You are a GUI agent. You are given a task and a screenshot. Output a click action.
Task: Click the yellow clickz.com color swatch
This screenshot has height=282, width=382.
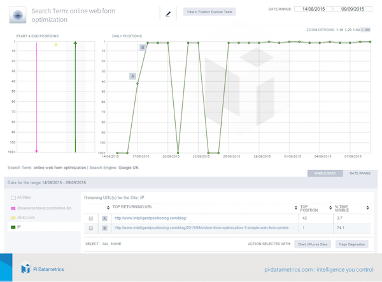tap(13, 218)
